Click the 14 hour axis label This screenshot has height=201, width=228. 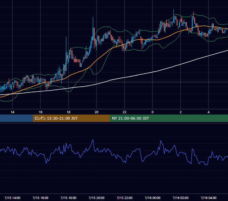pos(12,112)
